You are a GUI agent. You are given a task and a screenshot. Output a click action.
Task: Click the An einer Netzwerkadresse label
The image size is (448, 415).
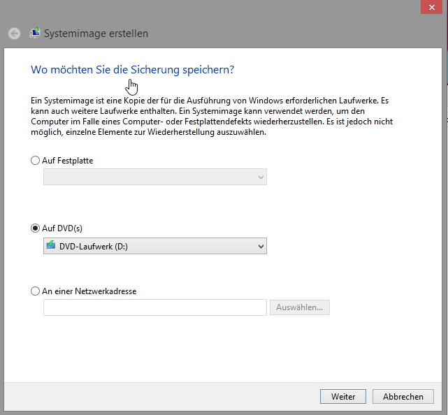click(x=89, y=291)
